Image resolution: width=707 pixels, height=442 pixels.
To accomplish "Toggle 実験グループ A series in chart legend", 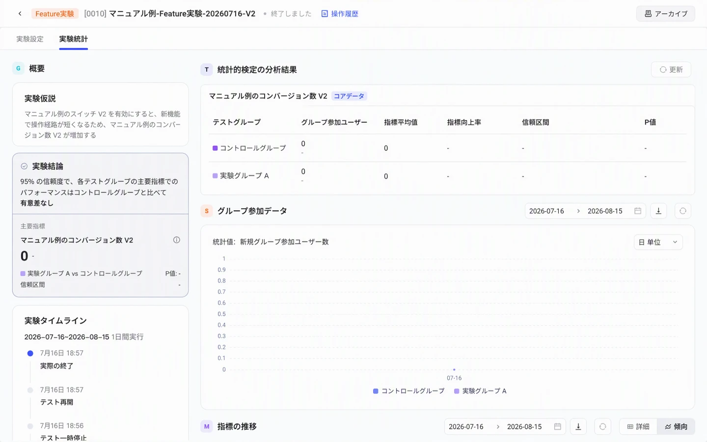I will coord(480,391).
